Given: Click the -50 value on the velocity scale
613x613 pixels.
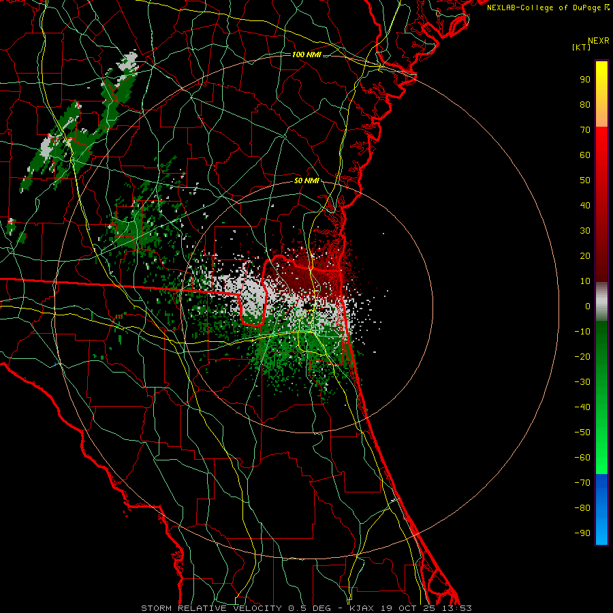Looking at the screenshot, I should [x=582, y=433].
